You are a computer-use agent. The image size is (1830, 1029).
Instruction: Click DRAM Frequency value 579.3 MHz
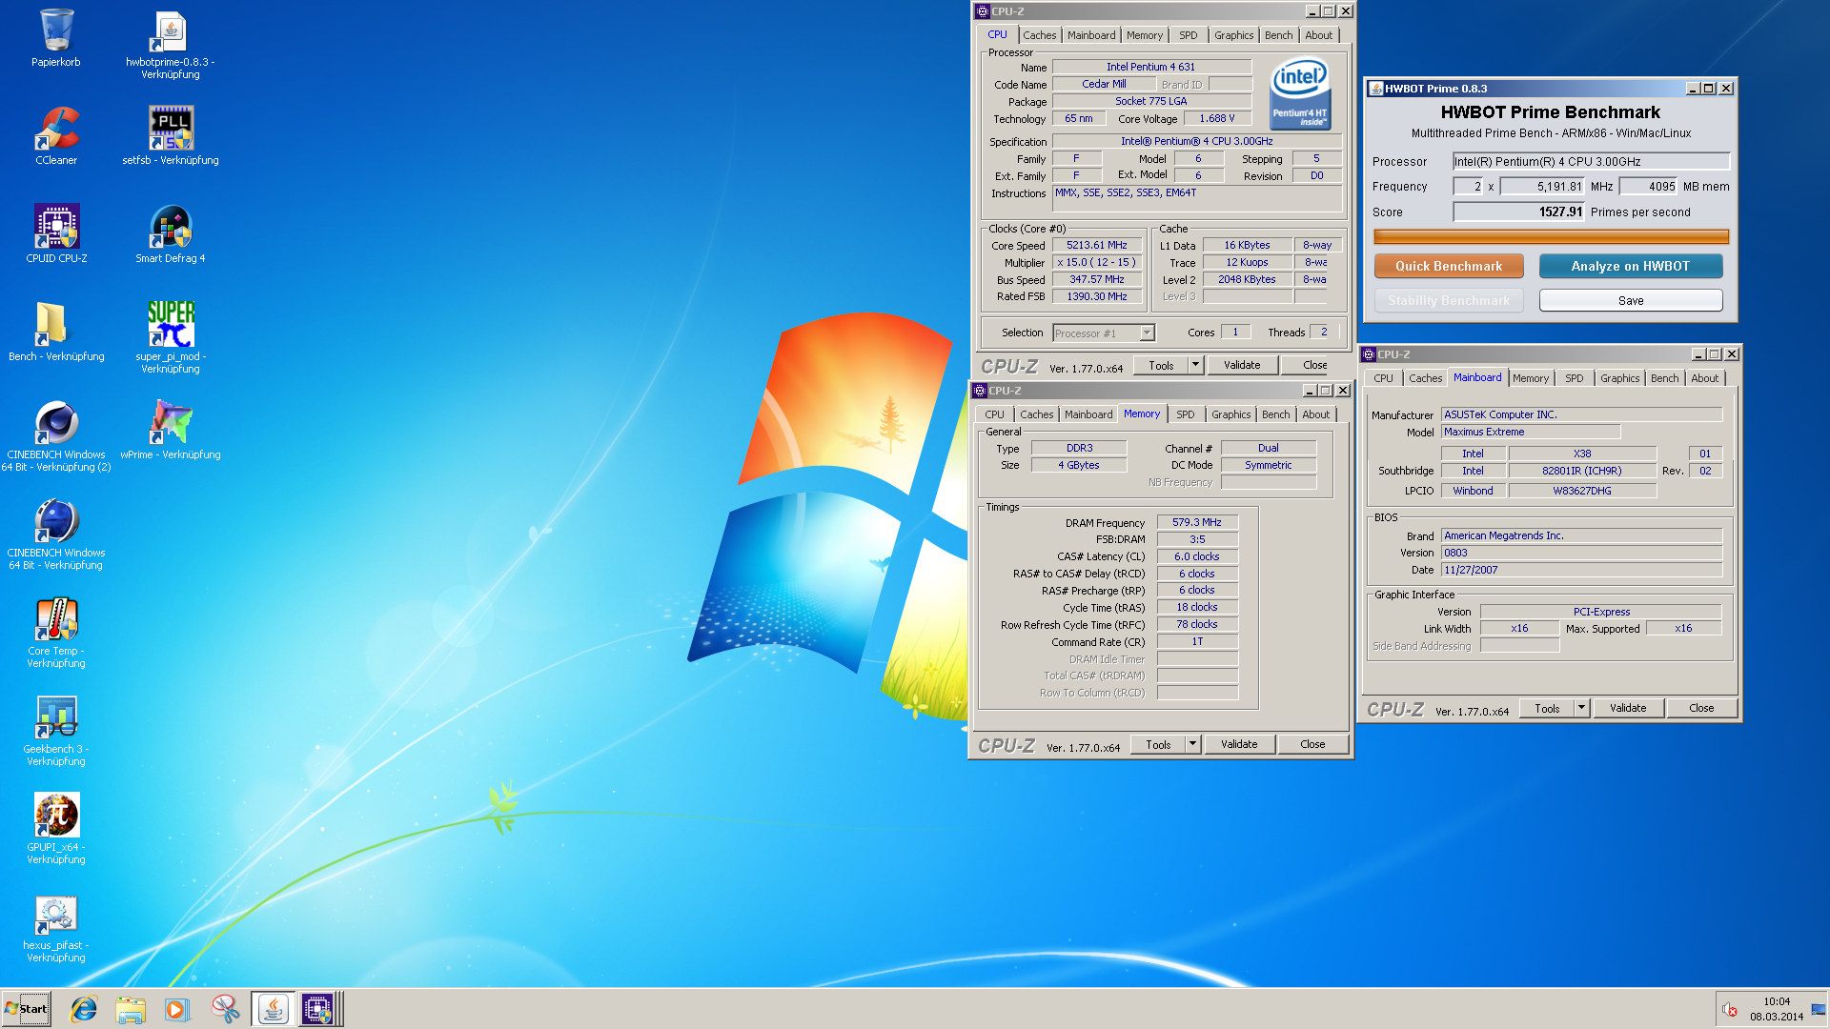coord(1197,522)
